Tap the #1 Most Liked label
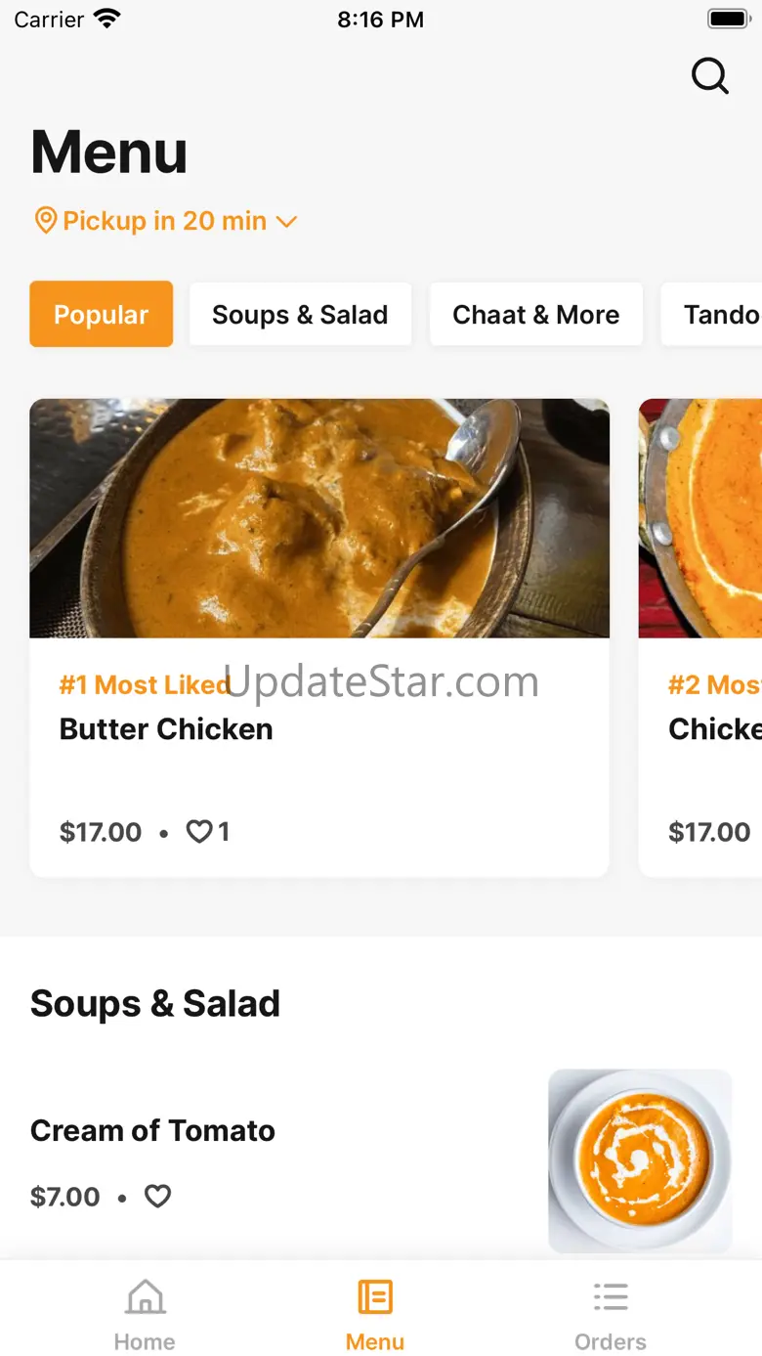 (x=144, y=684)
